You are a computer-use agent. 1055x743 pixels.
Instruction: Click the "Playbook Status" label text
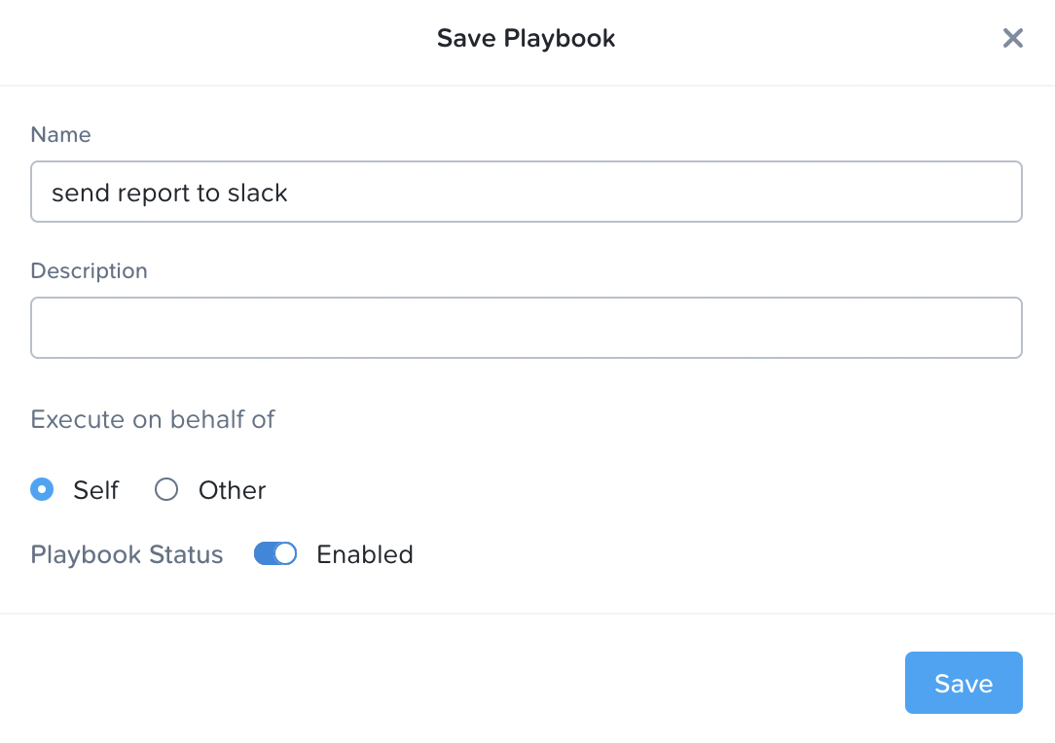click(127, 554)
